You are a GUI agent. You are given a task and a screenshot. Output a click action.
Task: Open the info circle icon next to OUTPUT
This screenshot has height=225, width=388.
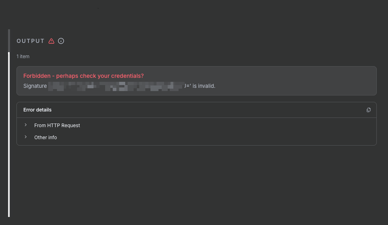coord(61,41)
